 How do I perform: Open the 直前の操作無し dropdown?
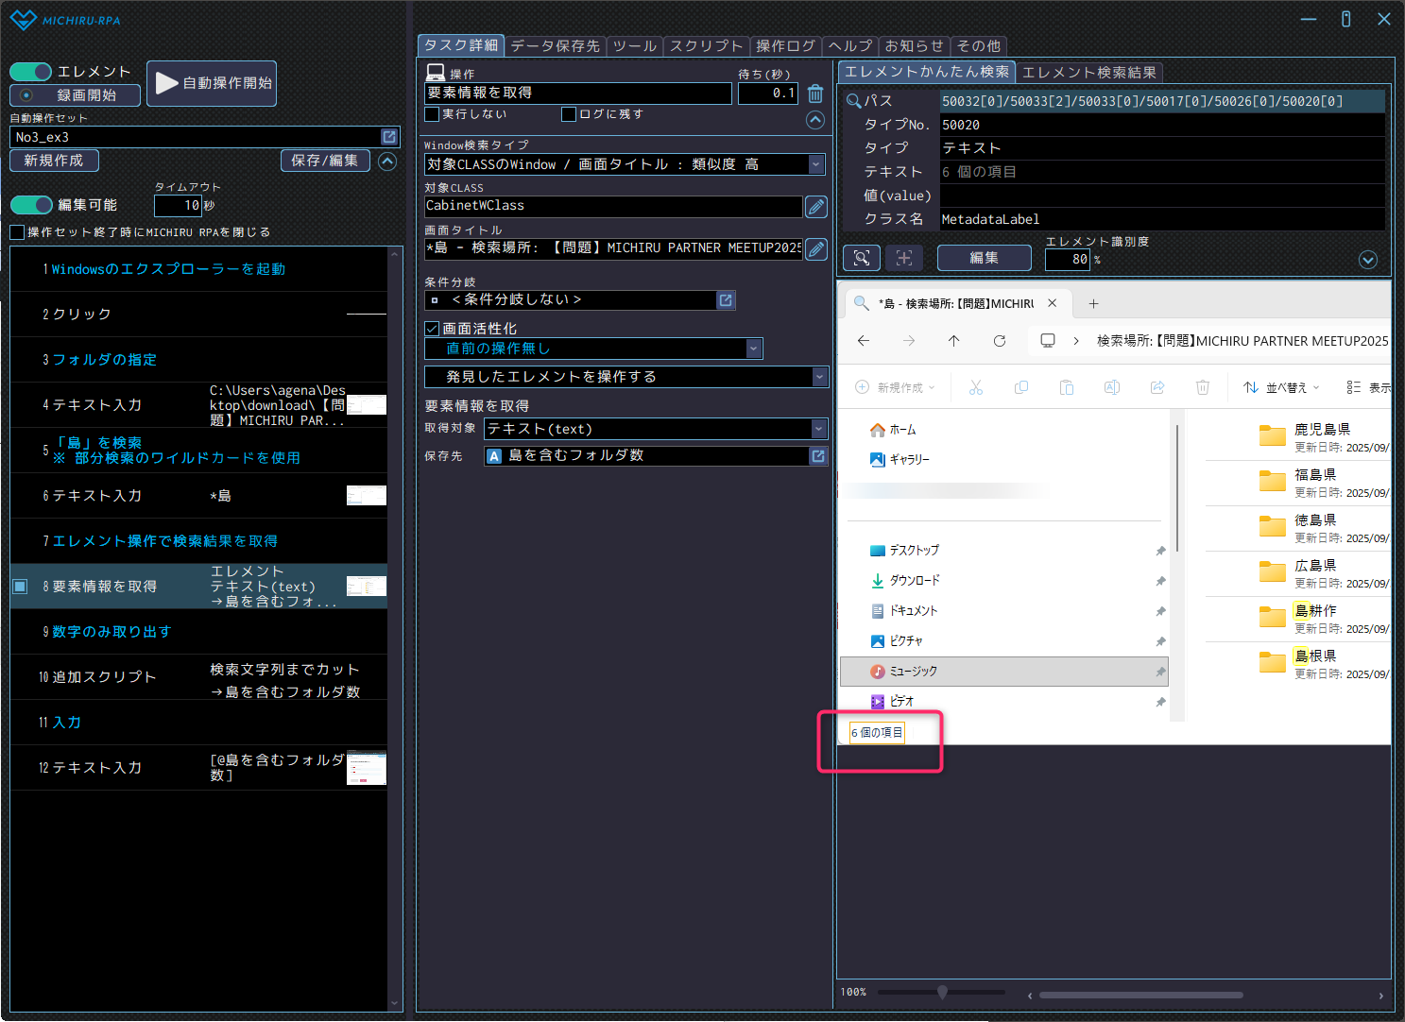click(x=753, y=349)
